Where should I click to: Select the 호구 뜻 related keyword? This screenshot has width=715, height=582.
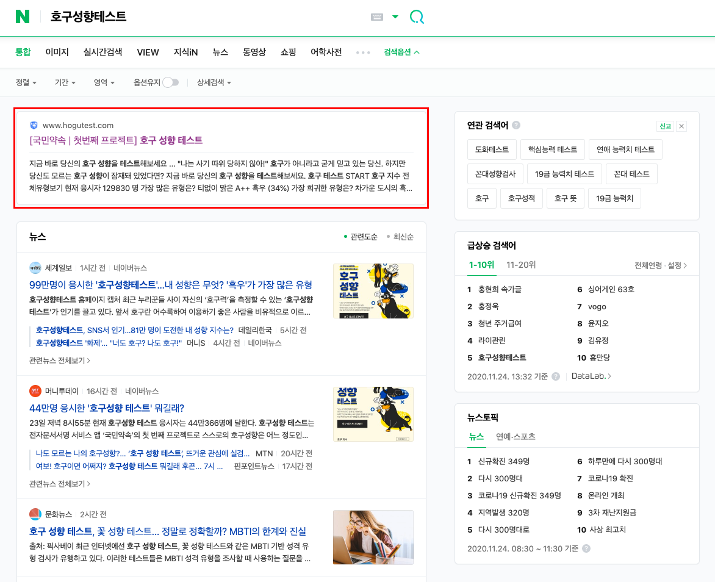click(566, 198)
